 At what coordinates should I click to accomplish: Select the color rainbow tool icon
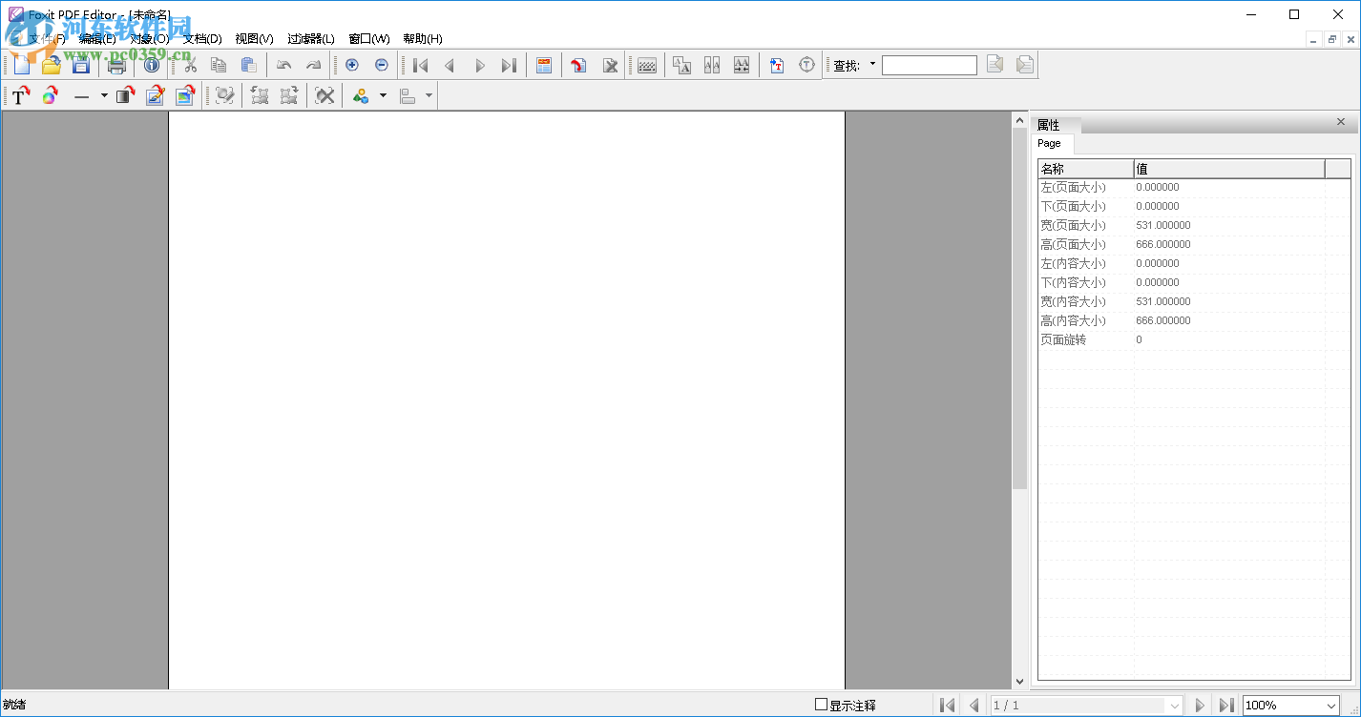click(50, 95)
